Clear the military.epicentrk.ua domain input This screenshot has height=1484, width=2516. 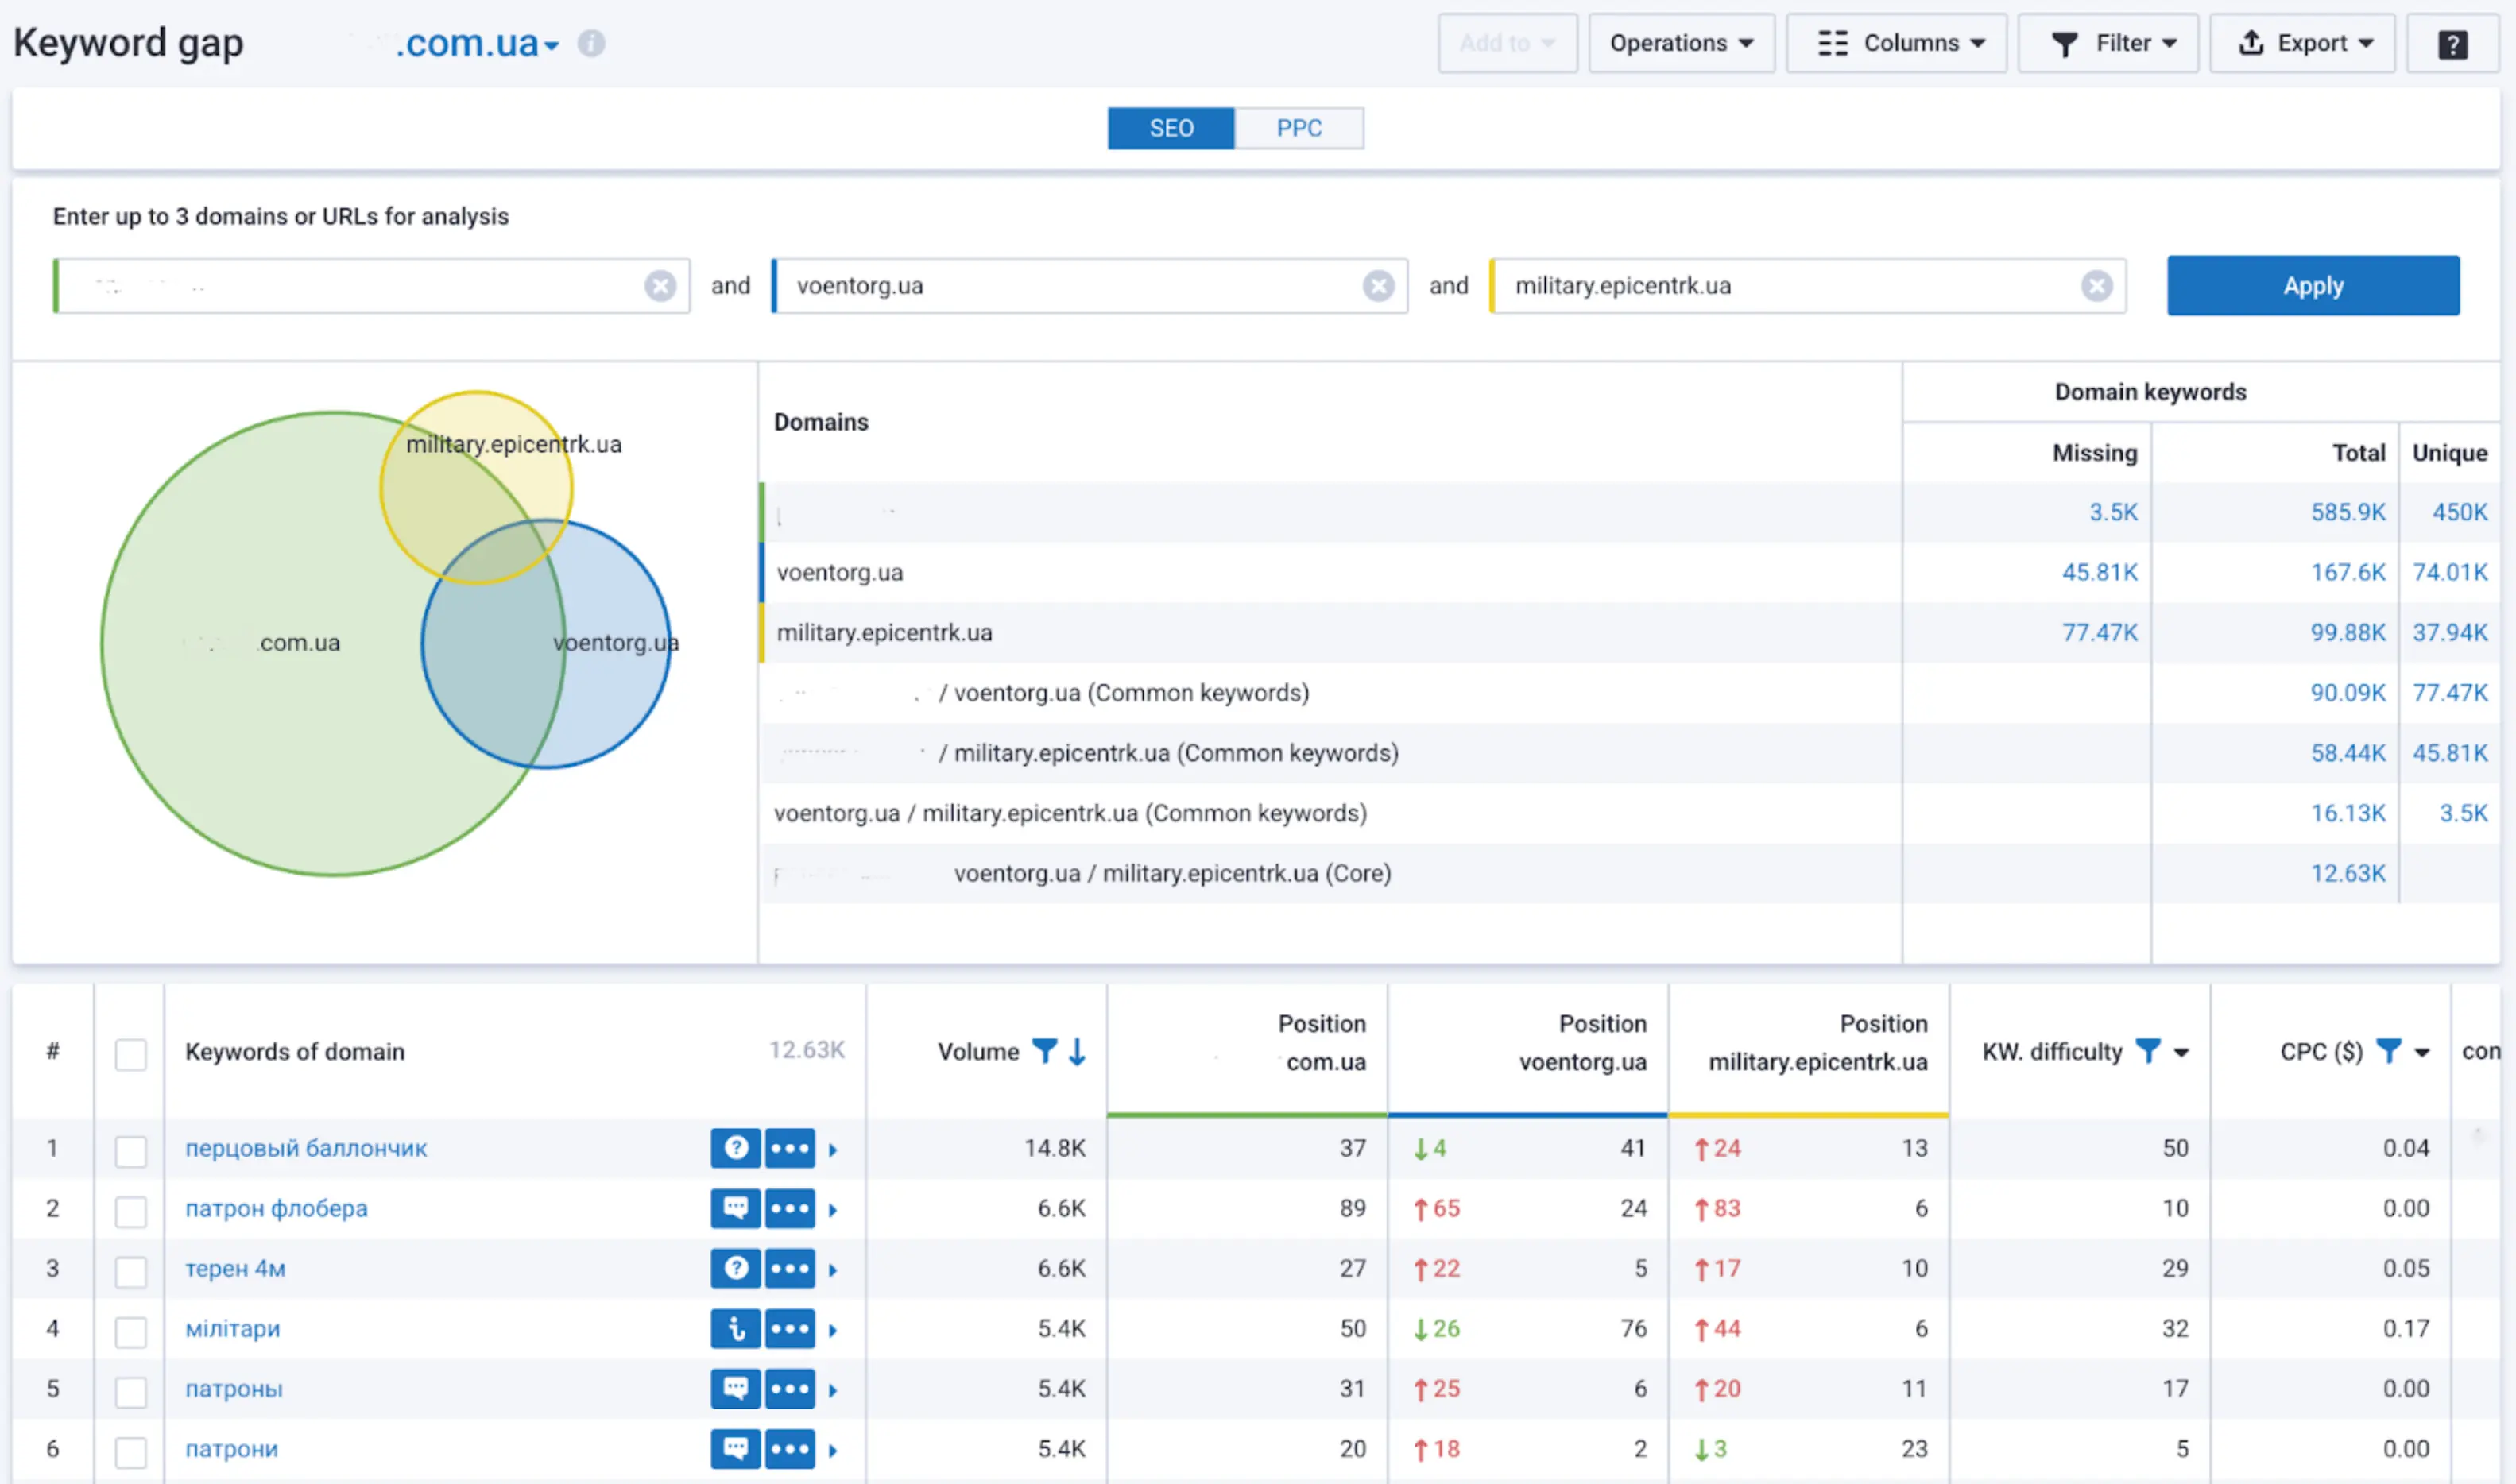click(2097, 286)
